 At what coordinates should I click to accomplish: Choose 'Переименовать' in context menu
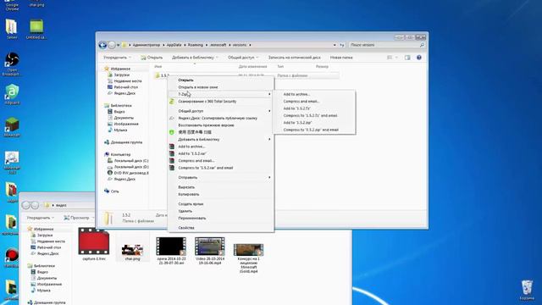192,219
